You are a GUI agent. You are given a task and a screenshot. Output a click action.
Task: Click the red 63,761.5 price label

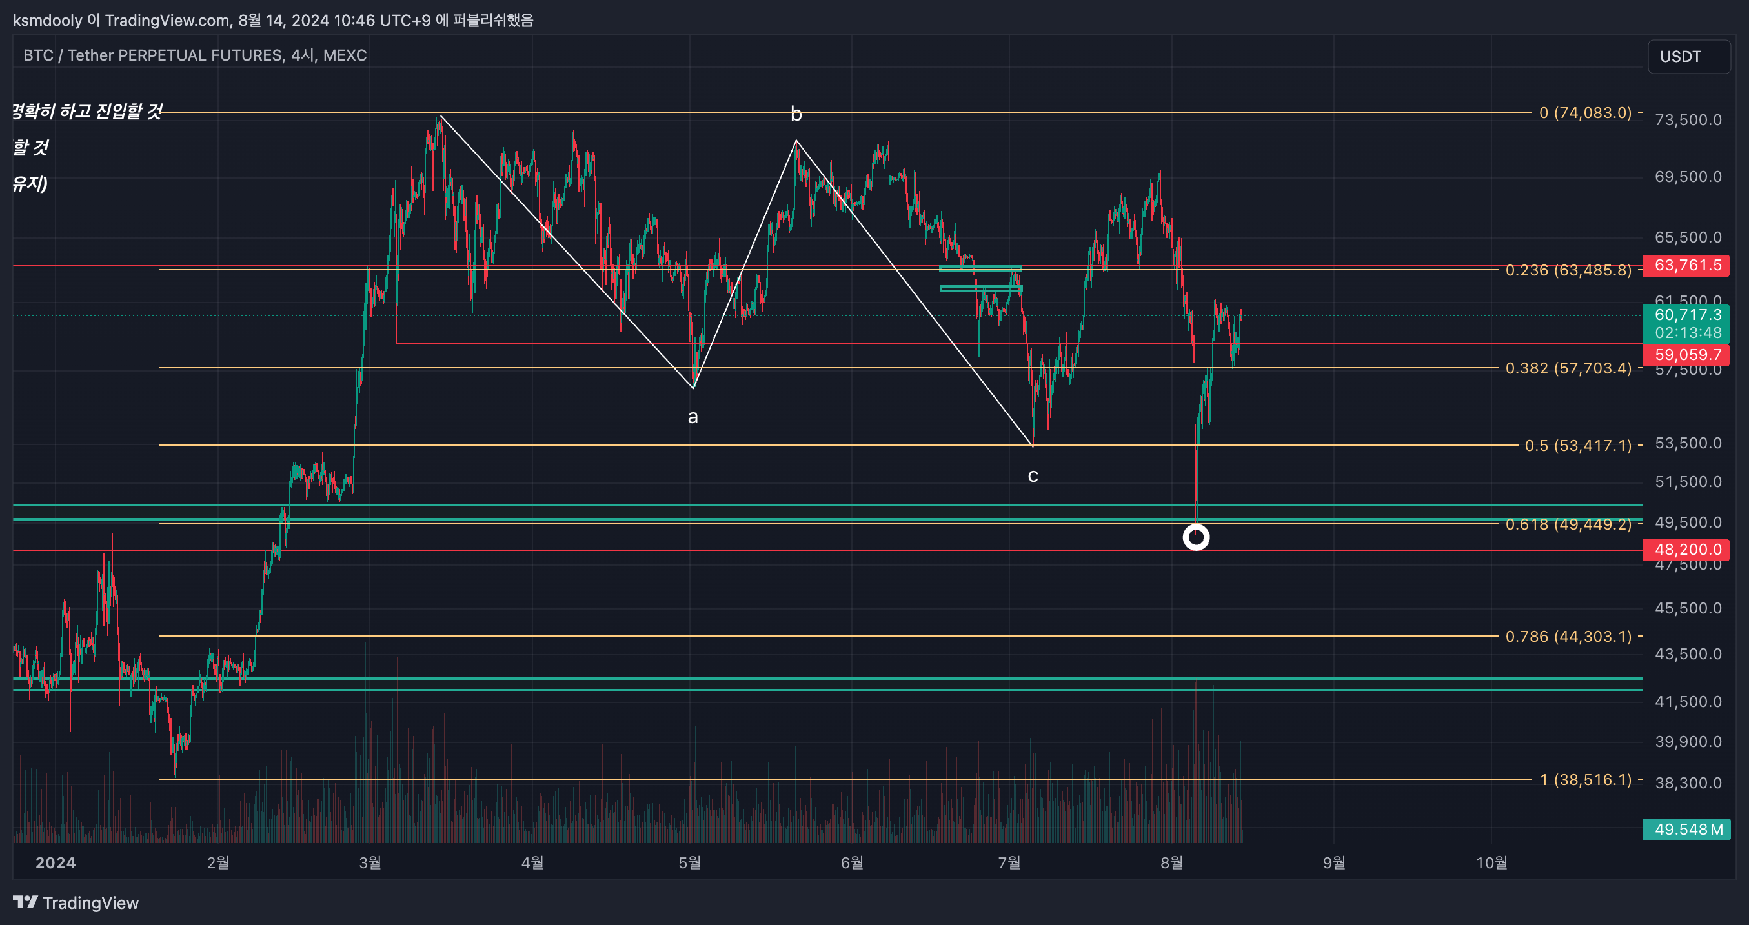pyautogui.click(x=1686, y=264)
